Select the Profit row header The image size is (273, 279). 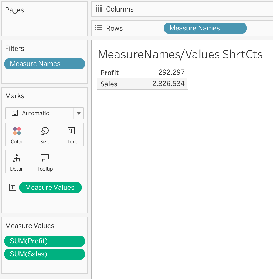coord(120,73)
